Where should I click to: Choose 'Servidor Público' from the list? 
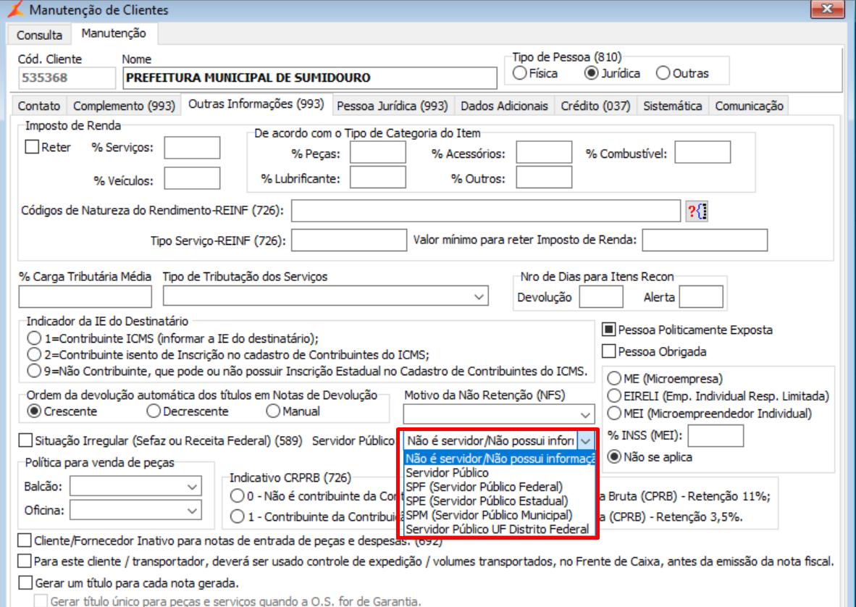click(499, 473)
